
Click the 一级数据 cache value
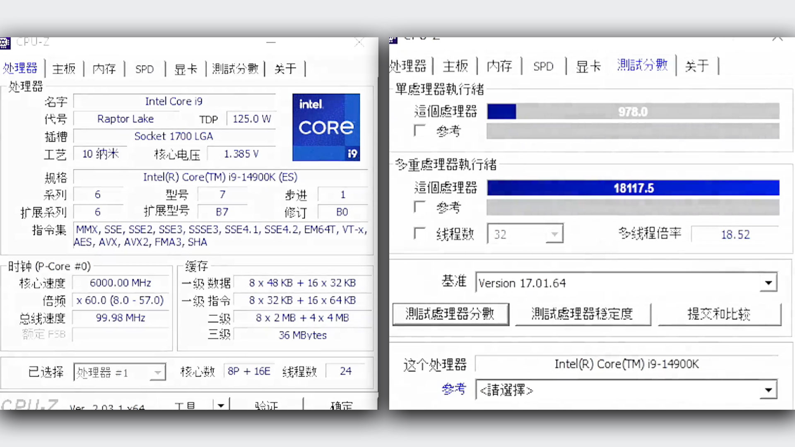pyautogui.click(x=302, y=283)
